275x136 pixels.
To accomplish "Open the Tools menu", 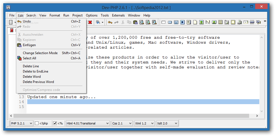I will [x=105, y=15].
